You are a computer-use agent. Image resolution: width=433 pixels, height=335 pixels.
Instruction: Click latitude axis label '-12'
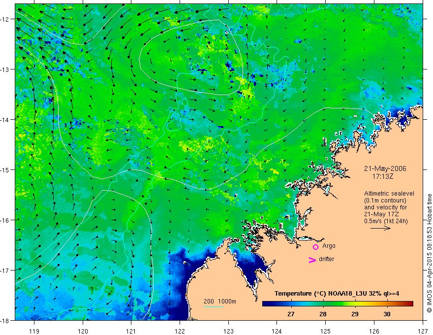click(x=5, y=19)
